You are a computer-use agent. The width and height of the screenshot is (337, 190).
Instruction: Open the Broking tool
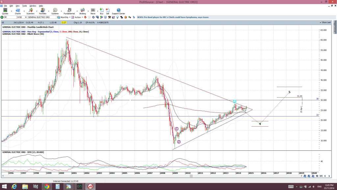83,11
